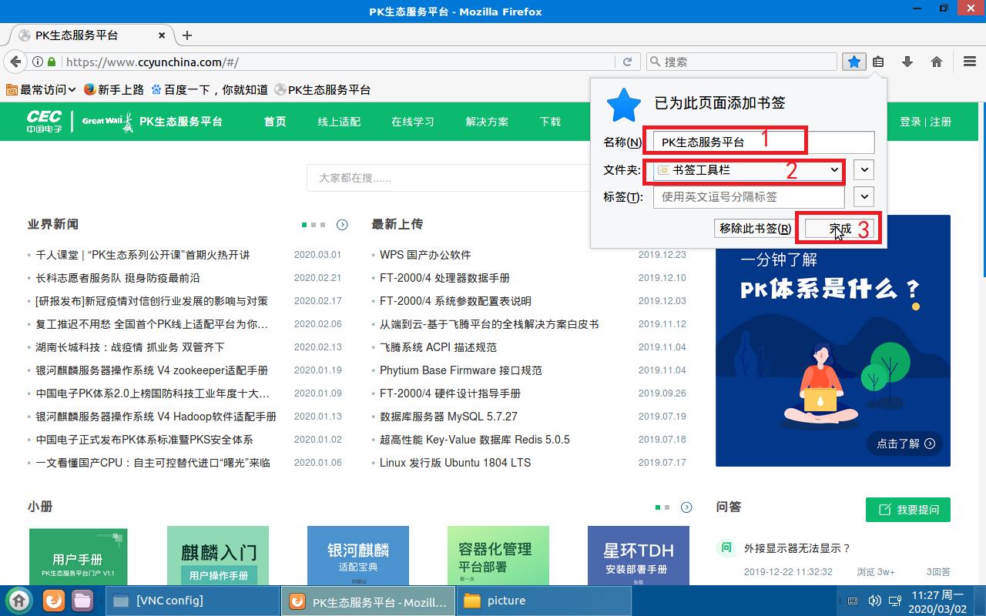Screen dimensions: 986x616
Task: Open the Firefox hamburger menu
Action: tap(969, 62)
